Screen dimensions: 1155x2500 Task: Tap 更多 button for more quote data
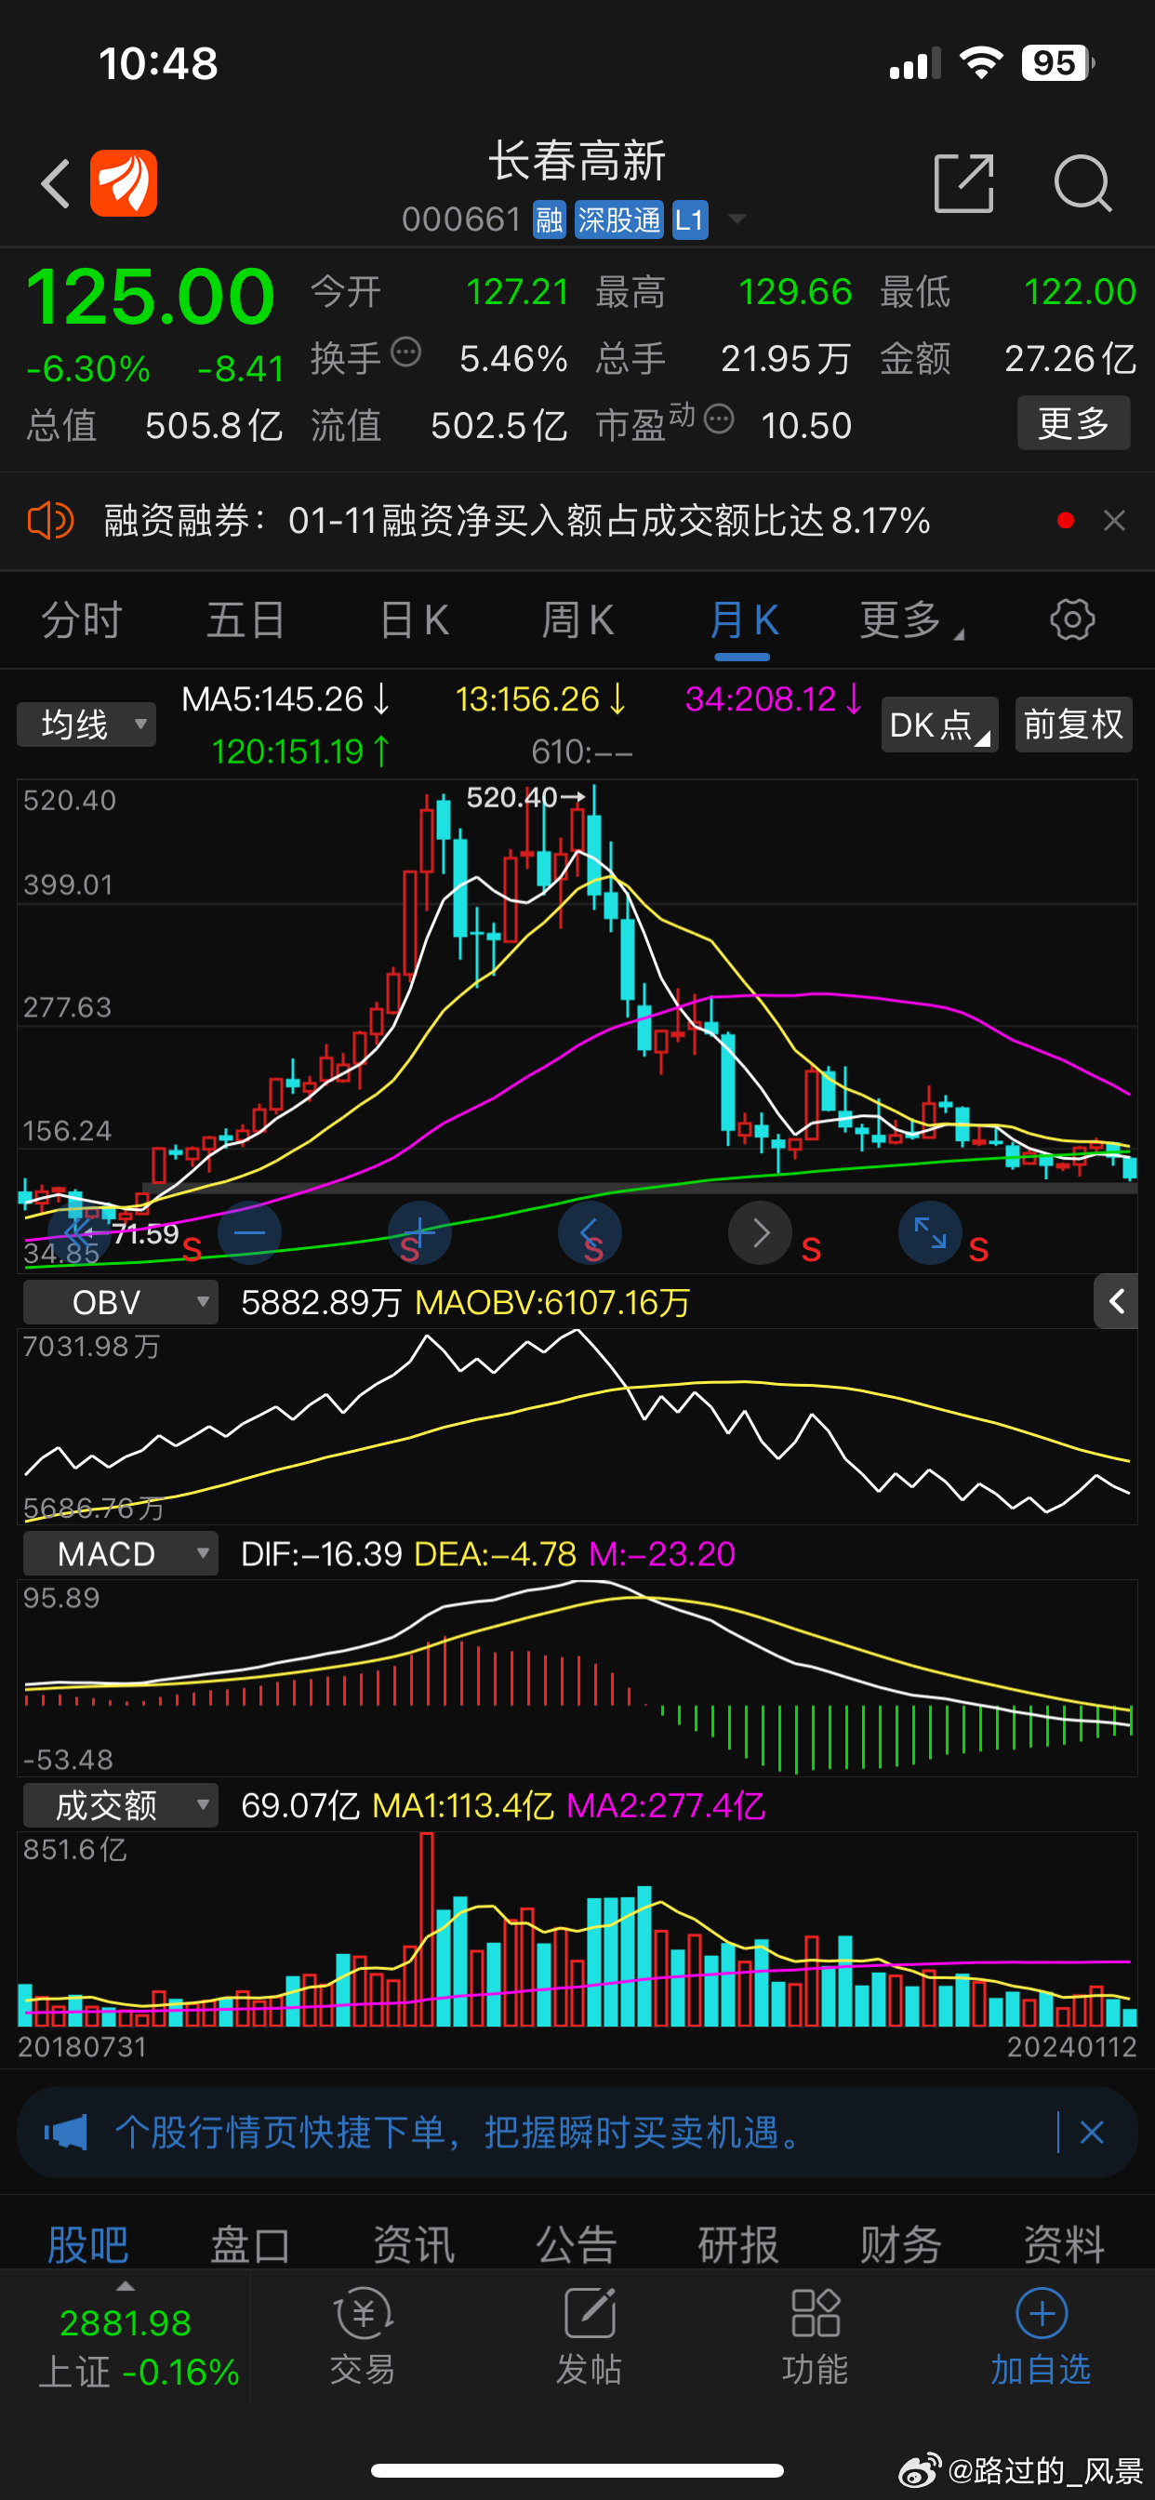click(x=1072, y=423)
